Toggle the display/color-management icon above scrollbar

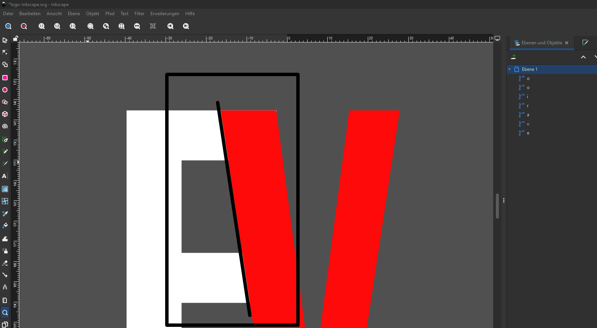click(x=497, y=38)
